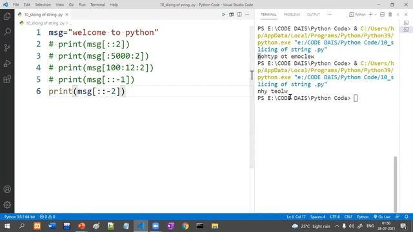Open Chrome from the taskbar
The width and height of the screenshot is (413, 232).
[185, 226]
